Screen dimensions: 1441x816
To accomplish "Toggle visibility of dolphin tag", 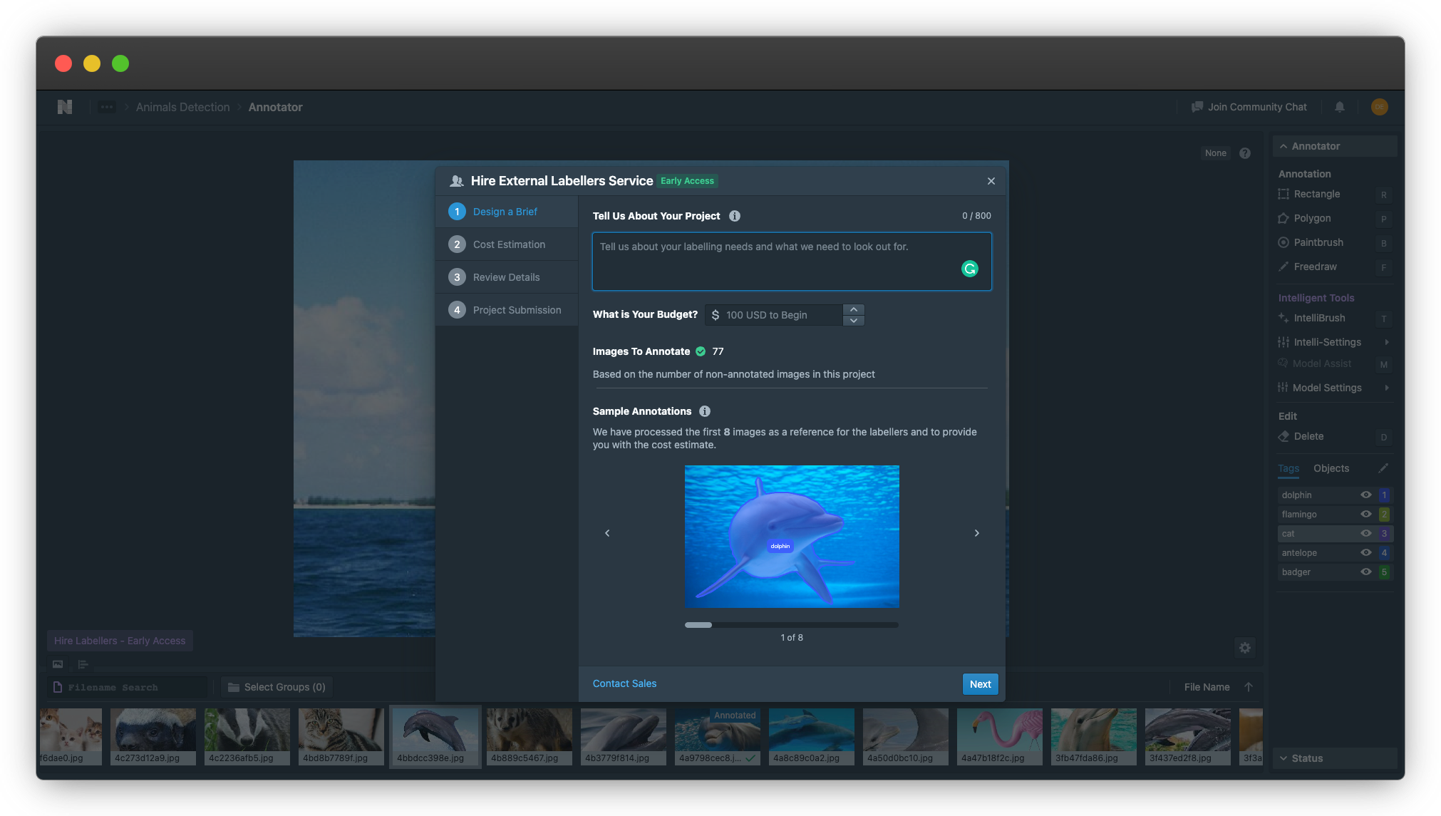I will coord(1366,495).
